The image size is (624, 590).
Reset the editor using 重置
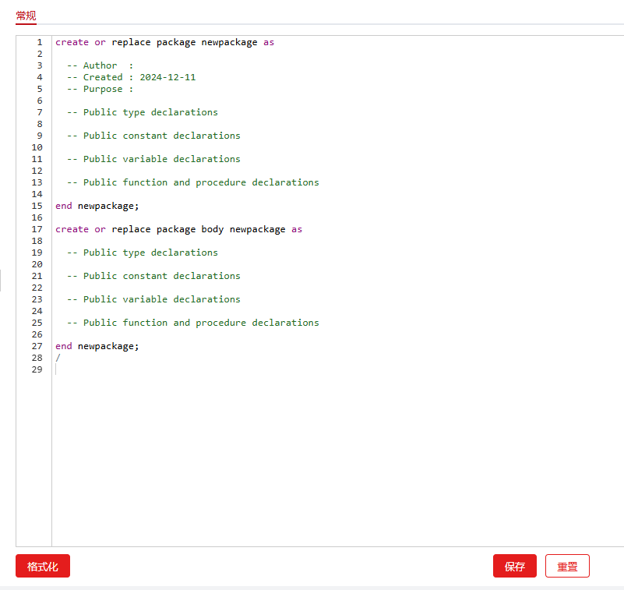567,567
